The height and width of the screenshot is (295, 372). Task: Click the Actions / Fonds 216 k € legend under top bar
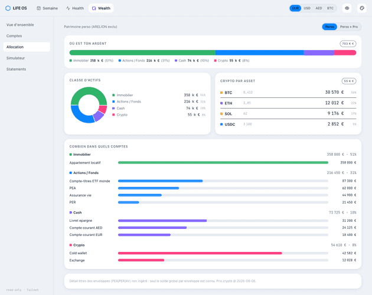click(144, 61)
